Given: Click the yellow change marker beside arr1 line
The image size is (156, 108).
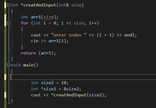Looking at the screenshot, I should (x=5, y=17).
